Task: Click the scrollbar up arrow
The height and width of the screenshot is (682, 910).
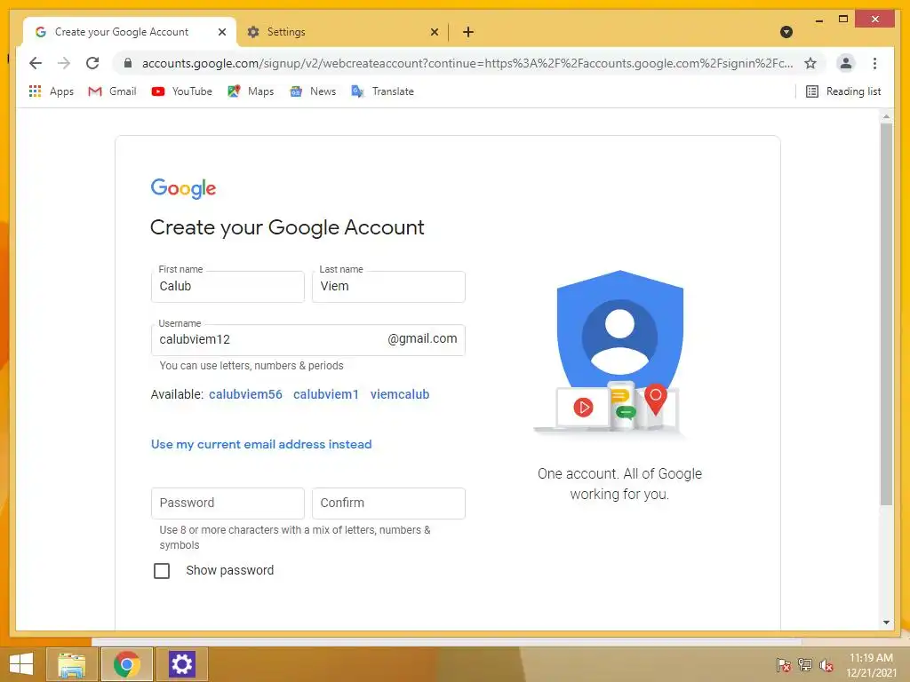Action: click(886, 116)
